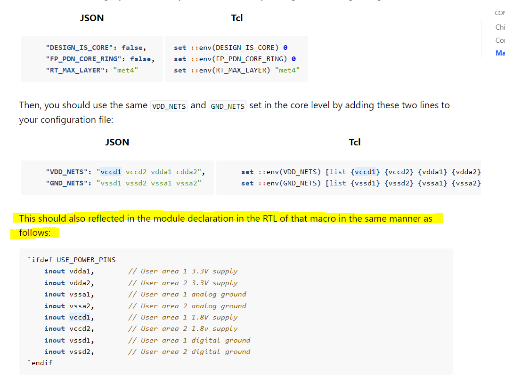Select the Tcl tab for the VDD_NETS example
This screenshot has height=384, width=505.
pos(355,142)
